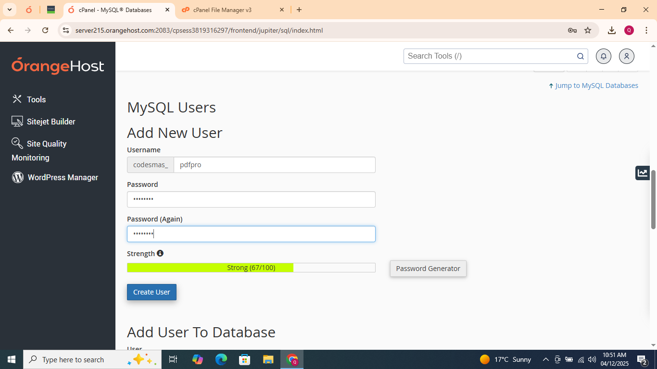Viewport: 657px width, 369px height.
Task: Follow the Jump to MySQL Databases link
Action: click(x=596, y=85)
